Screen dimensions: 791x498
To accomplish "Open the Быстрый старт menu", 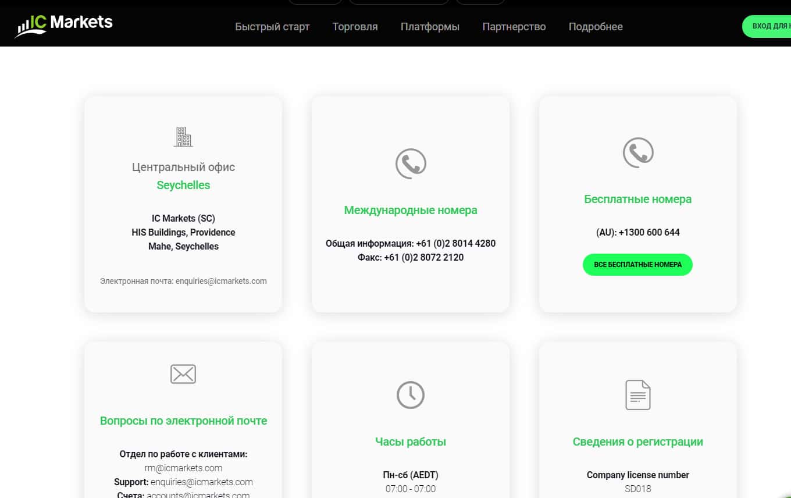I will click(x=272, y=27).
